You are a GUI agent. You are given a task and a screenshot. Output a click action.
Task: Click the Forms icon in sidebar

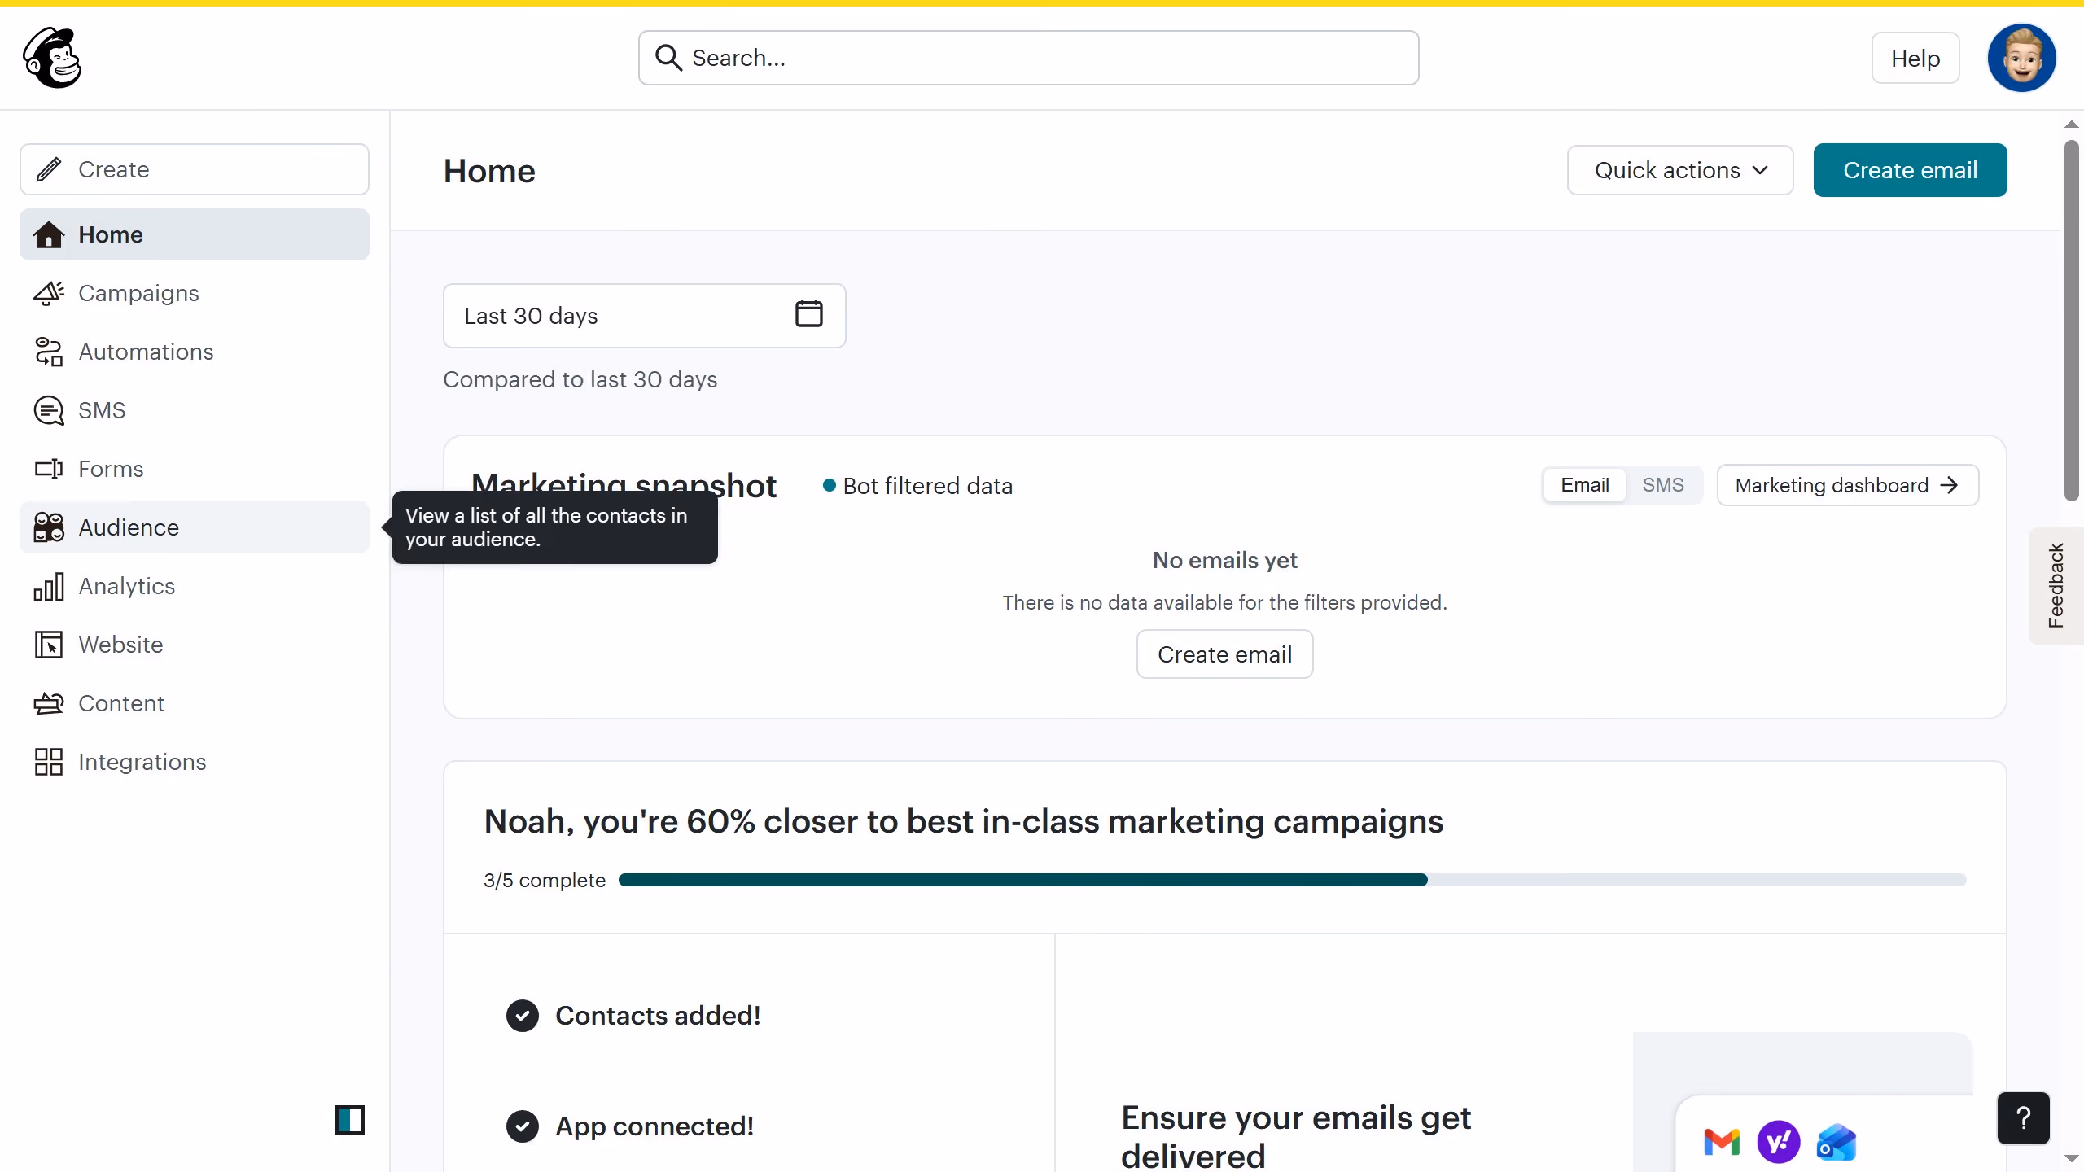tap(49, 469)
